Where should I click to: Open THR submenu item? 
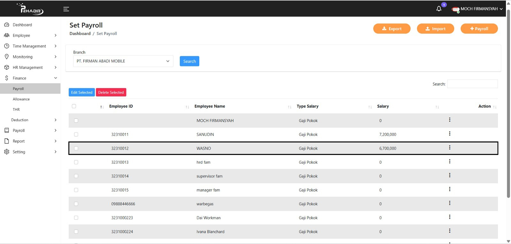click(x=16, y=110)
